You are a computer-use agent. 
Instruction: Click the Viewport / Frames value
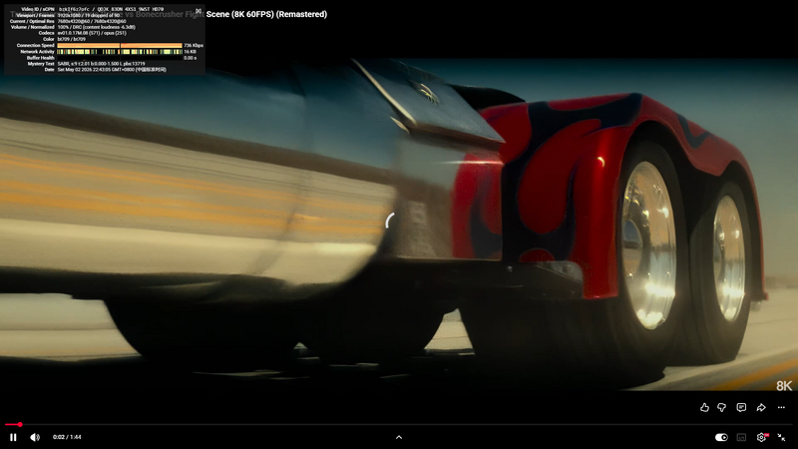89,15
